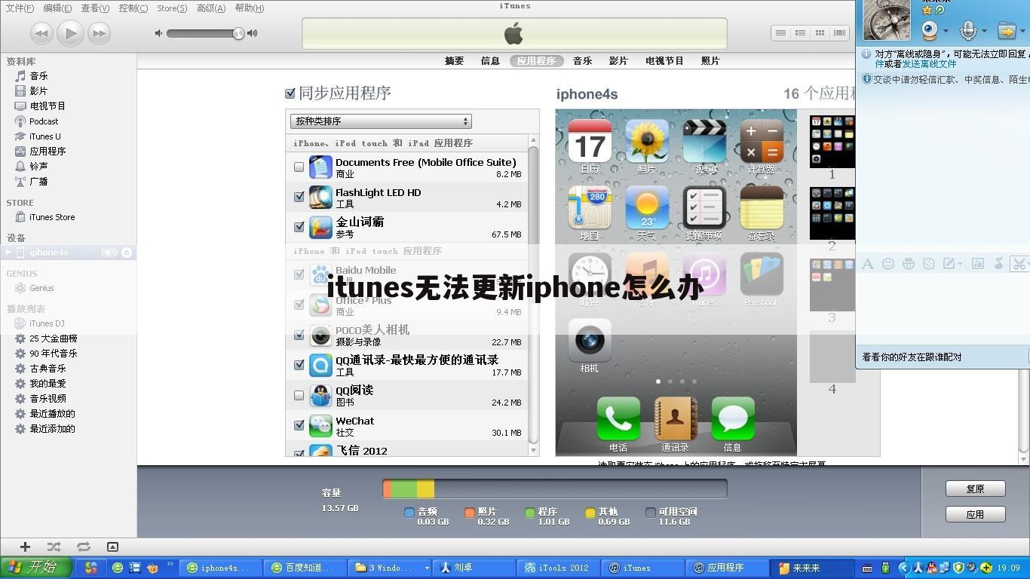Check the QQ阅读 app checkbox
Screen dimensions: 1030x579
pos(299,395)
